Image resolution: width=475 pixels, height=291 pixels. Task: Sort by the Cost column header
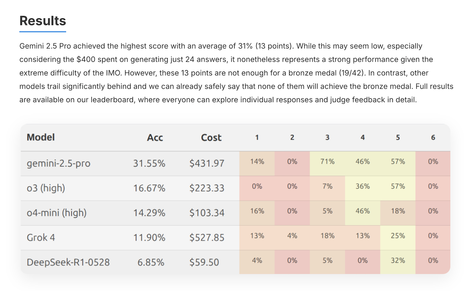click(x=211, y=138)
